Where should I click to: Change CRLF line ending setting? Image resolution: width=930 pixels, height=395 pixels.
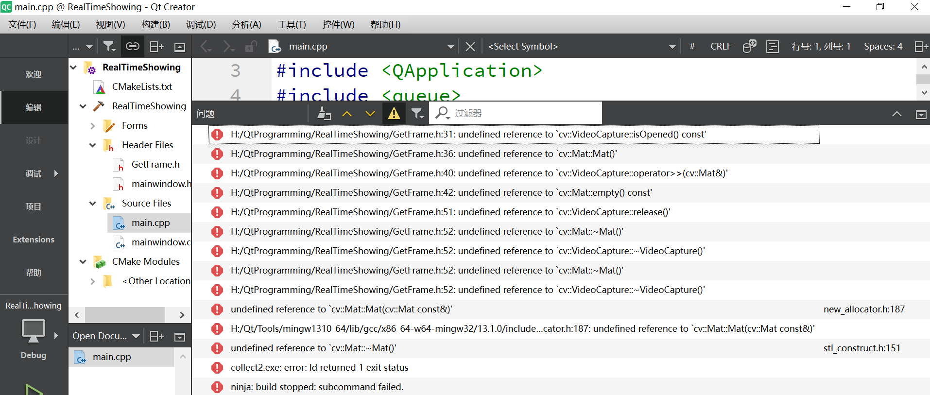coord(721,47)
